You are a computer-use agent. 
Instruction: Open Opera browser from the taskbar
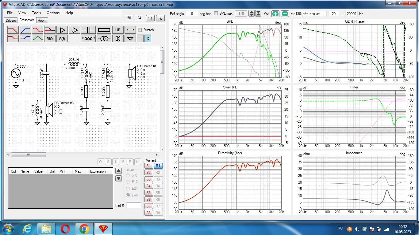pyautogui.click(x=65, y=229)
